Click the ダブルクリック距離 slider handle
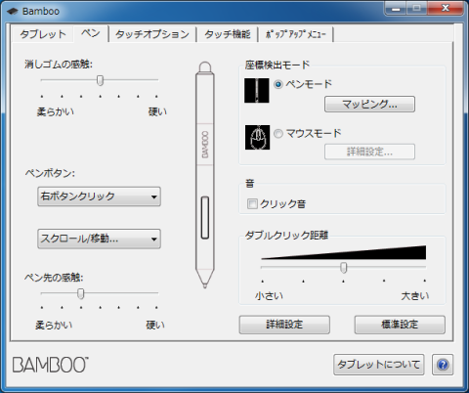 coord(344,268)
